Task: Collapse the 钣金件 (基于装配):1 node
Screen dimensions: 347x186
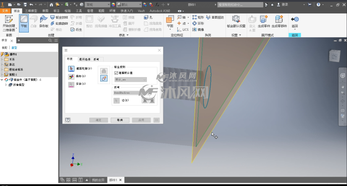Action: (x=2, y=80)
